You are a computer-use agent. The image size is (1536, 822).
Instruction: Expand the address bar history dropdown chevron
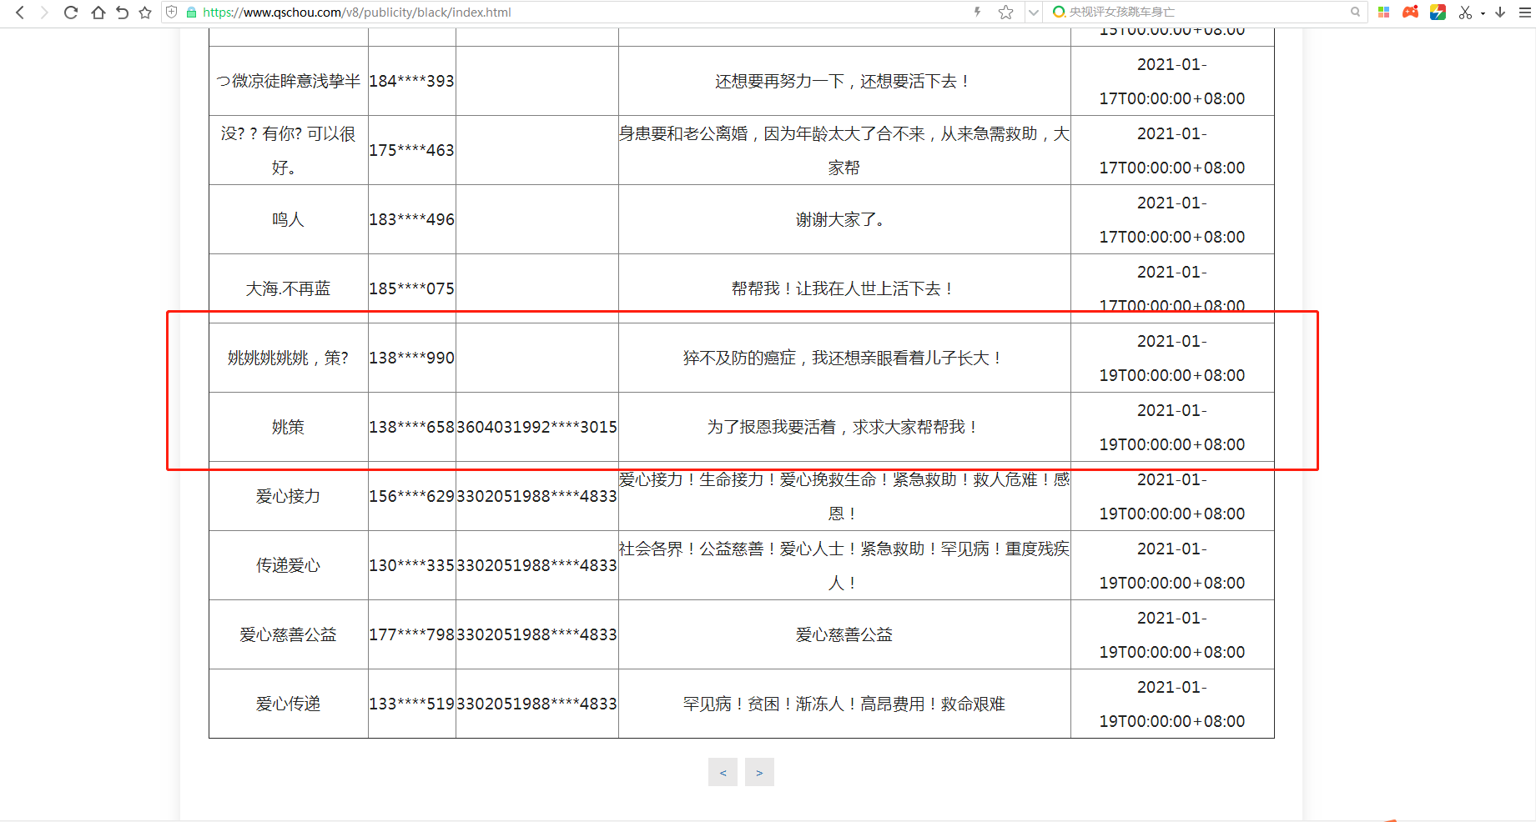coord(1033,12)
